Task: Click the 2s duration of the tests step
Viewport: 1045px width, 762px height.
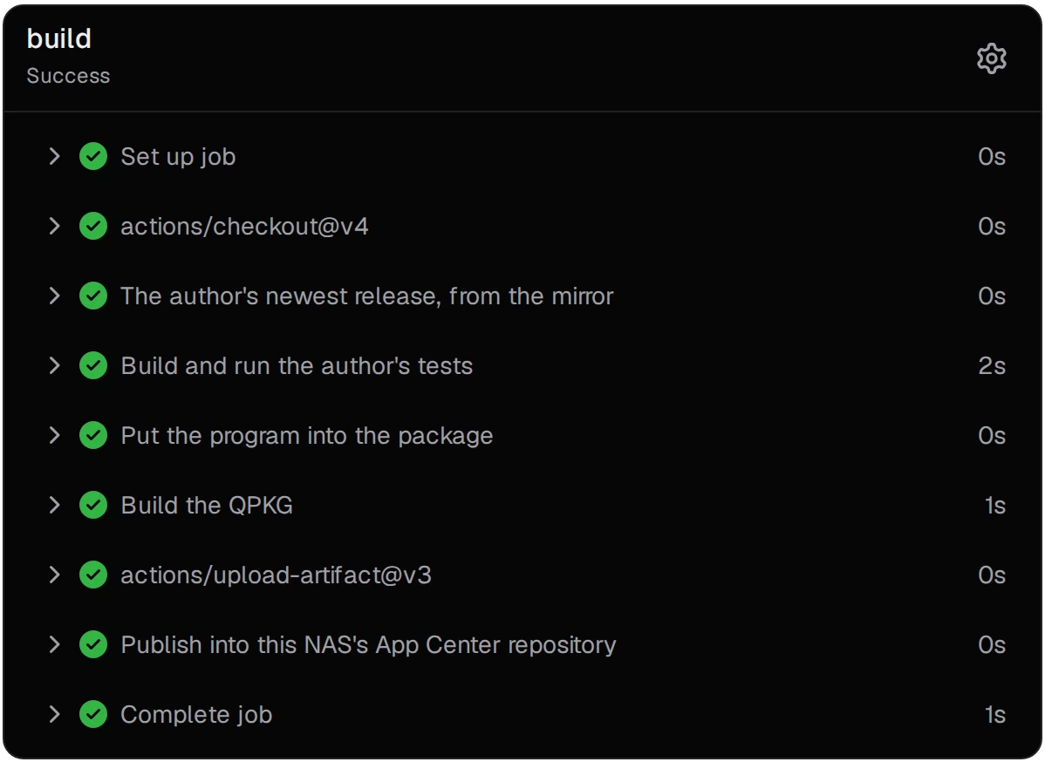Action: (992, 365)
